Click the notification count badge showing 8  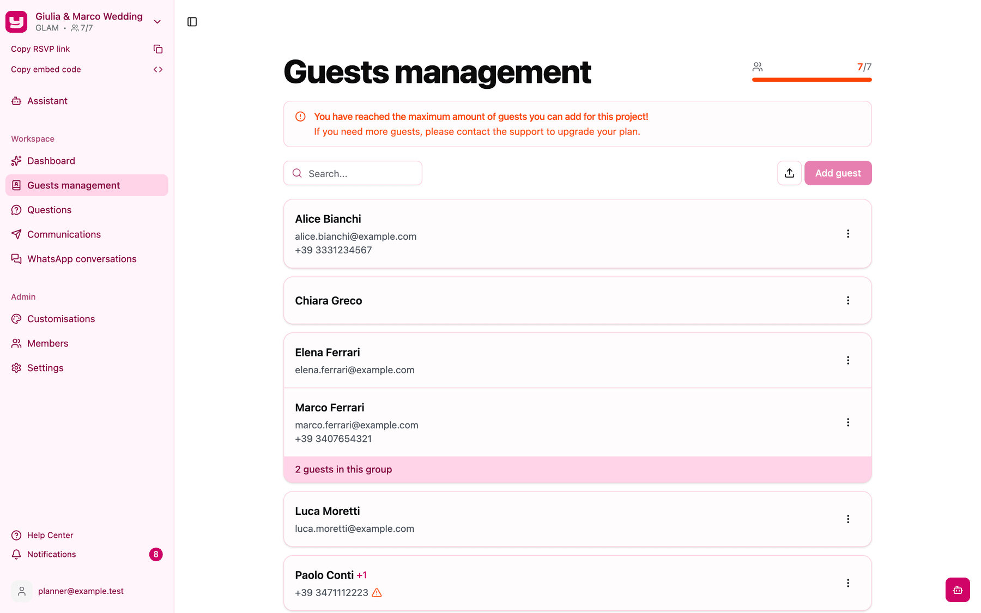pos(156,554)
